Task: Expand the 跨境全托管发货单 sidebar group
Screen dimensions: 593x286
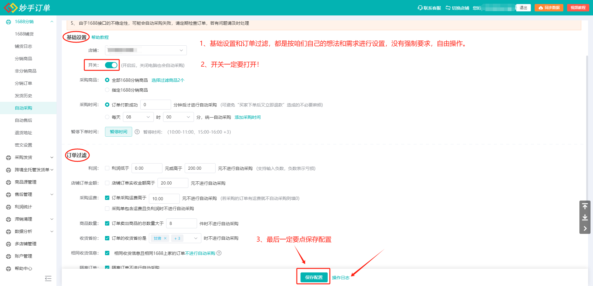Action: (x=52, y=170)
